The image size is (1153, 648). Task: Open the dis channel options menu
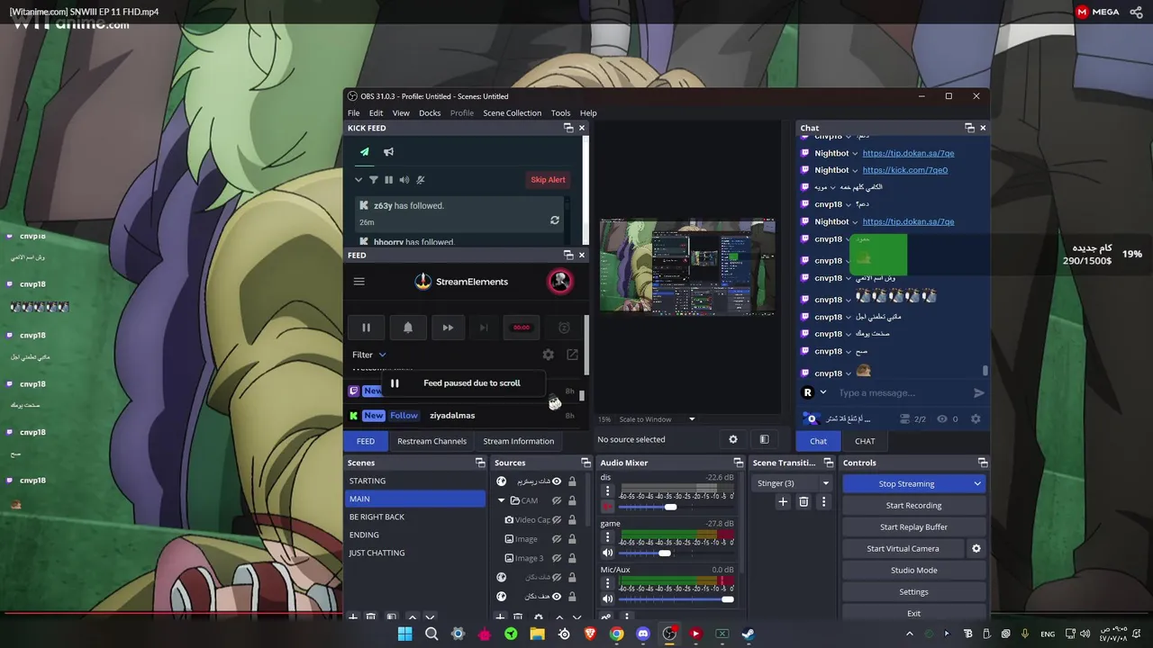(607, 491)
